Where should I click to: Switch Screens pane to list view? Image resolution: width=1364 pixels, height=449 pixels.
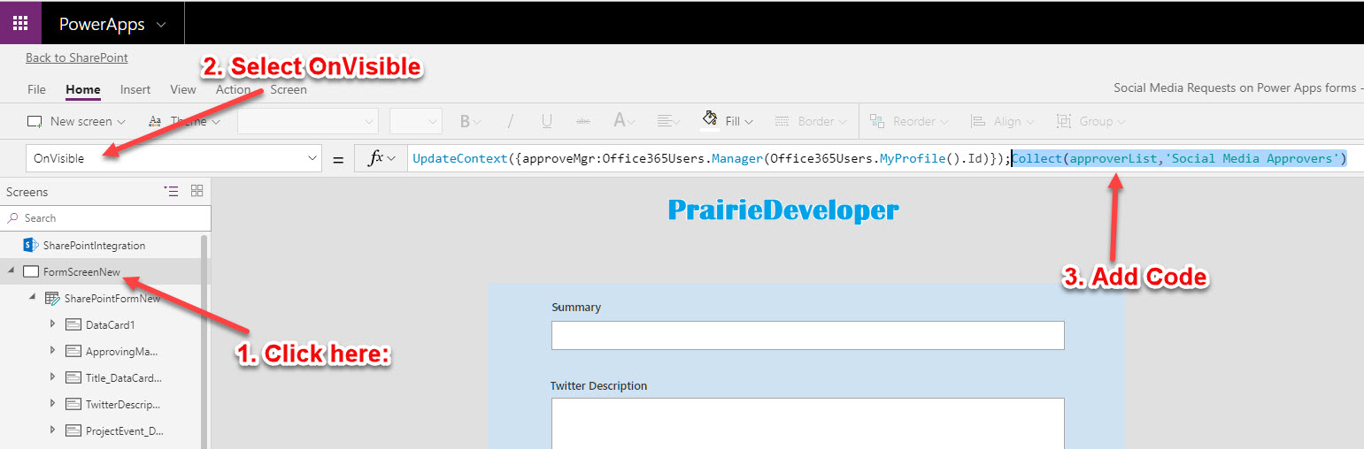point(171,191)
